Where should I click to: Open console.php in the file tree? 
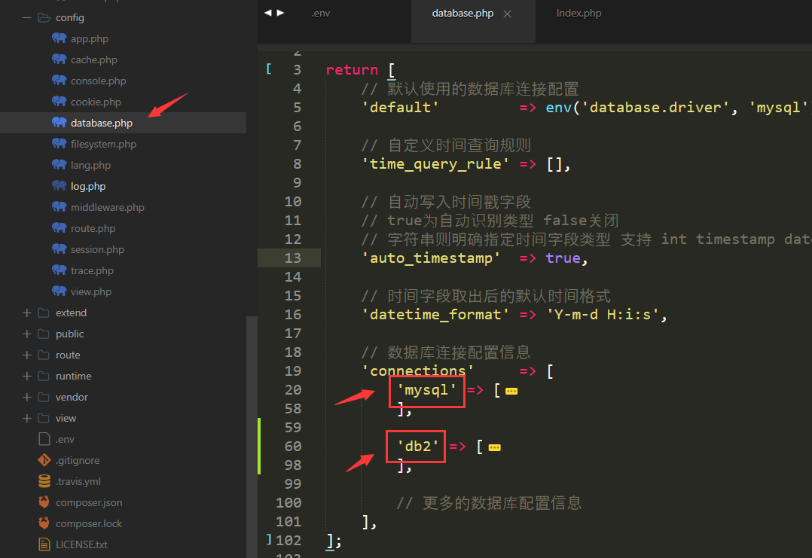(x=99, y=81)
